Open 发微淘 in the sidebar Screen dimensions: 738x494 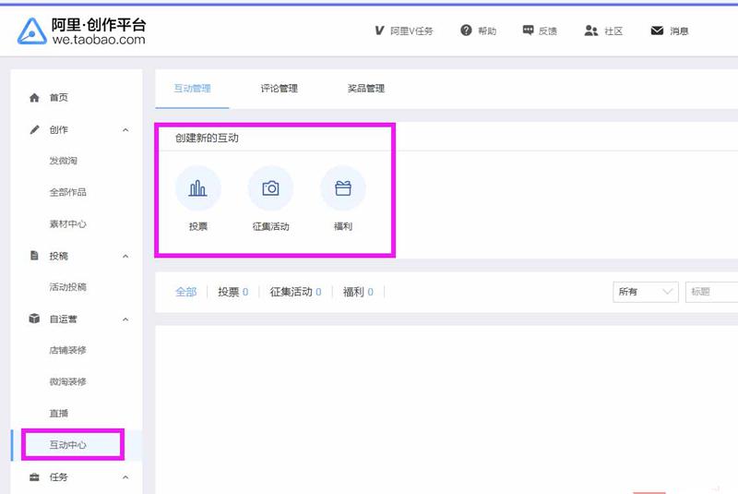(x=63, y=161)
